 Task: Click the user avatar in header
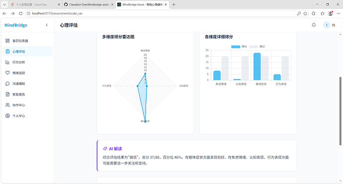(x=327, y=25)
